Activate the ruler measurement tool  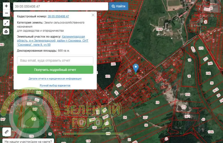point(6,132)
